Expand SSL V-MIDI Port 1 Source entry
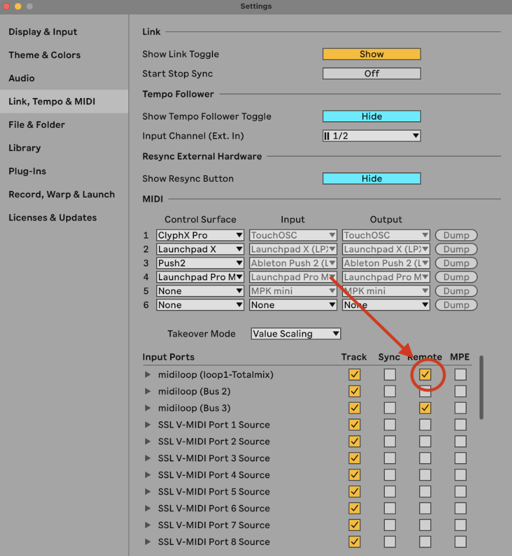This screenshot has height=556, width=512. (x=148, y=425)
